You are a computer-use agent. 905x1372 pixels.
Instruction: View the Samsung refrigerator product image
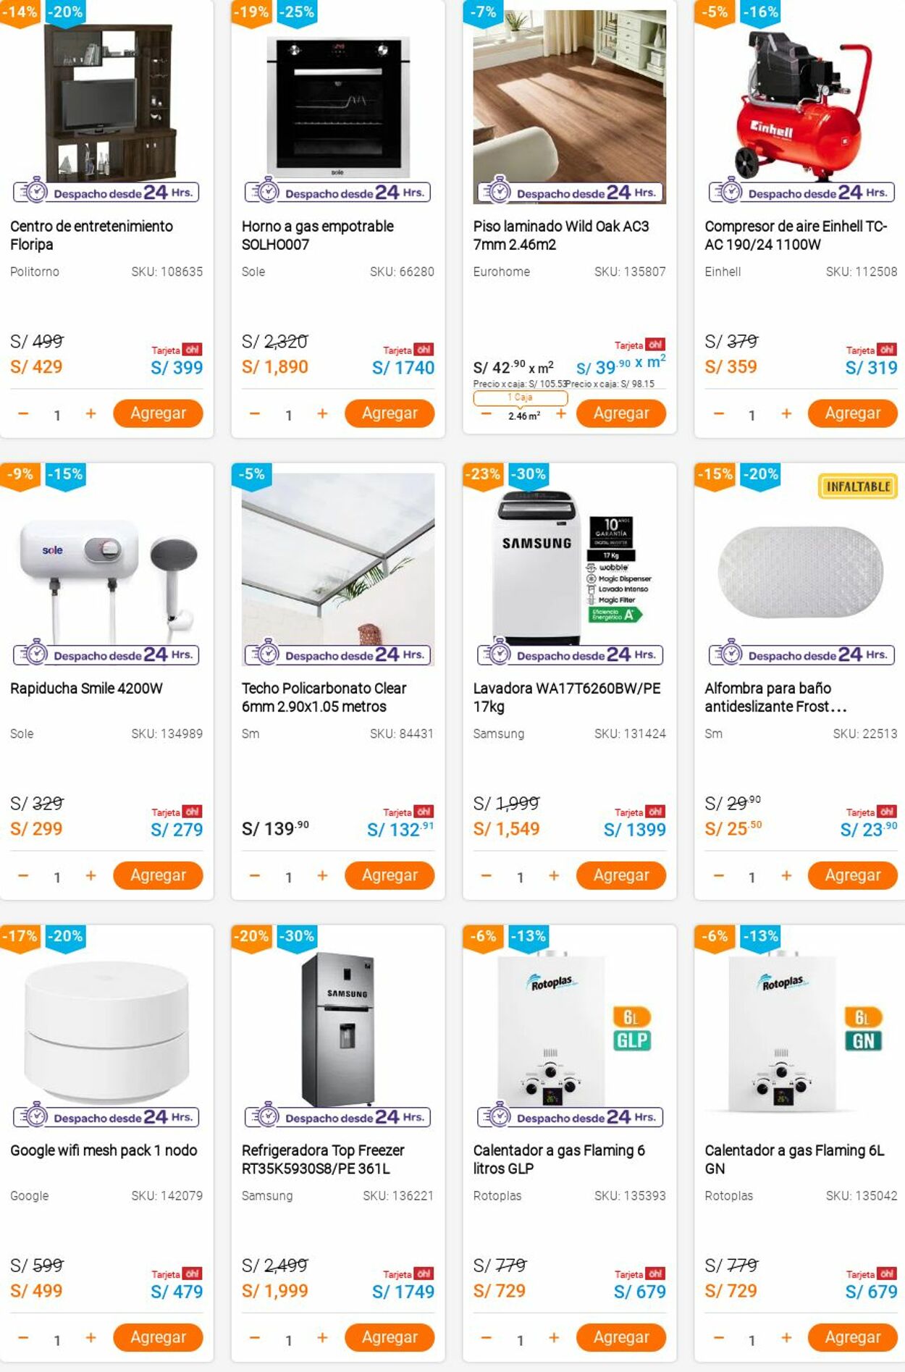[x=338, y=1028]
